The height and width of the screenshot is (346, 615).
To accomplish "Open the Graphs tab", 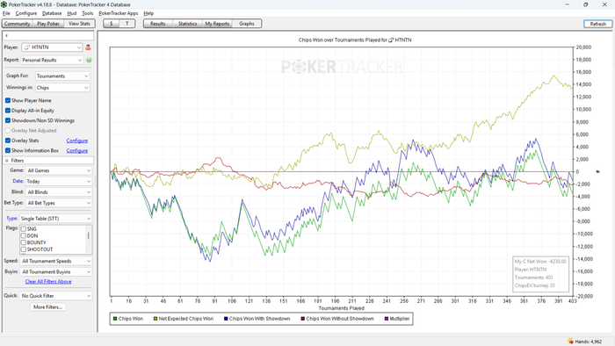I will 247,24.
